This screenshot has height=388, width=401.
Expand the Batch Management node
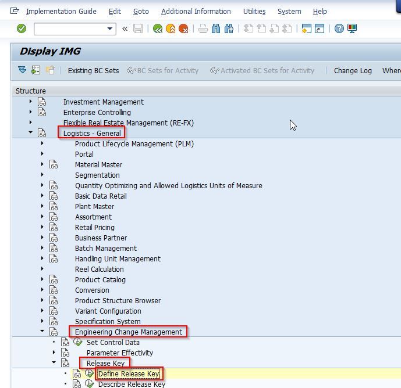pyautogui.click(x=42, y=248)
